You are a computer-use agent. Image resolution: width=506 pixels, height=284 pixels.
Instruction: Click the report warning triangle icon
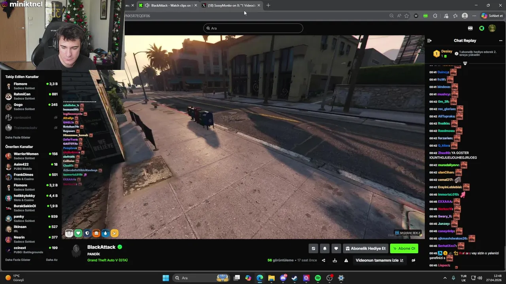tap(346, 260)
